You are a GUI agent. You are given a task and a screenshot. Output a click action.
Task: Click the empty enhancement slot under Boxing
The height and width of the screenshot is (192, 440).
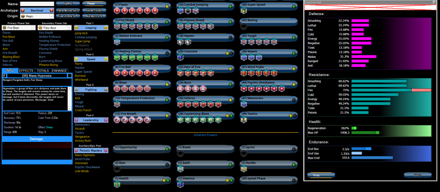[244, 26]
